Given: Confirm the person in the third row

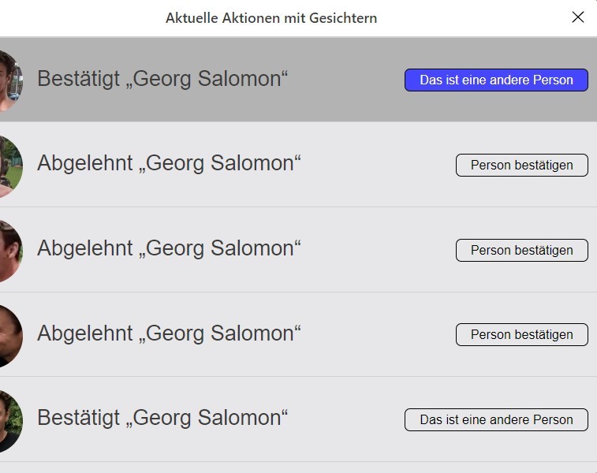Looking at the screenshot, I should pyautogui.click(x=521, y=250).
